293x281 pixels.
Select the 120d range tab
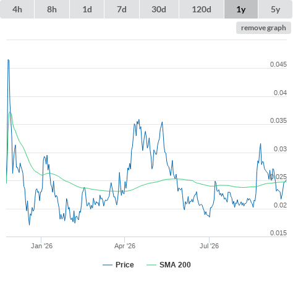click(x=202, y=9)
